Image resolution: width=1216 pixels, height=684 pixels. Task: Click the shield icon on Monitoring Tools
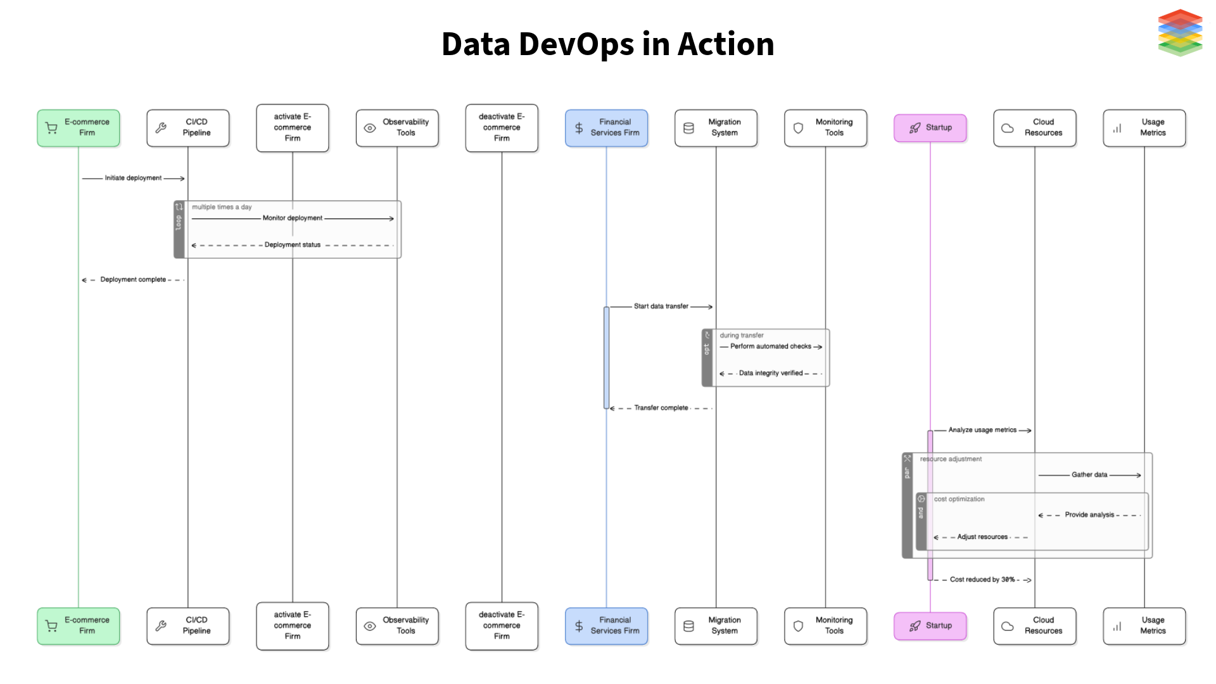pyautogui.click(x=797, y=127)
